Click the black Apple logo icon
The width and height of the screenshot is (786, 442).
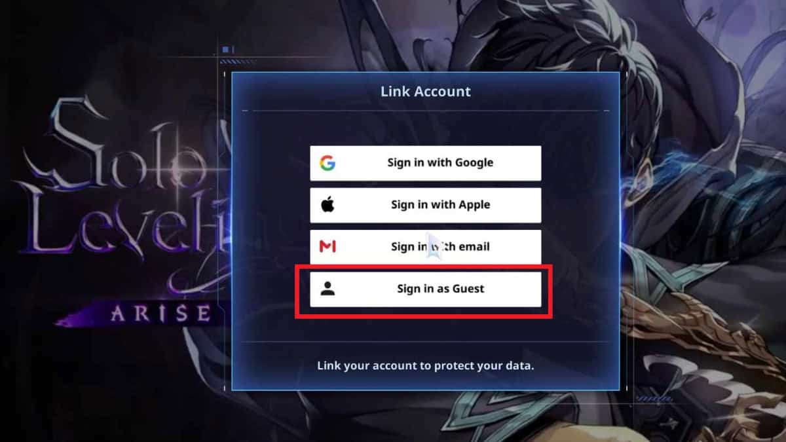[x=327, y=205]
